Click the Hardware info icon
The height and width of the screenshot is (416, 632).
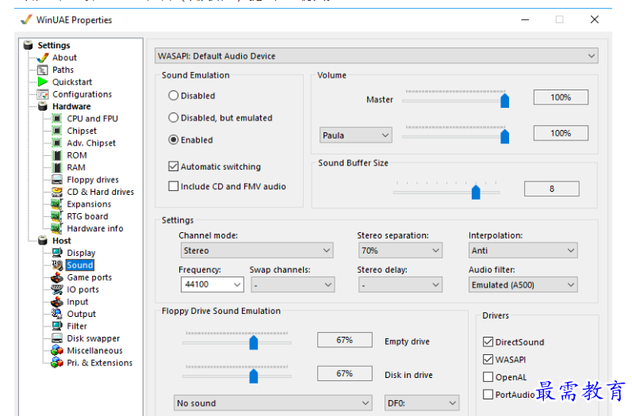(57, 228)
